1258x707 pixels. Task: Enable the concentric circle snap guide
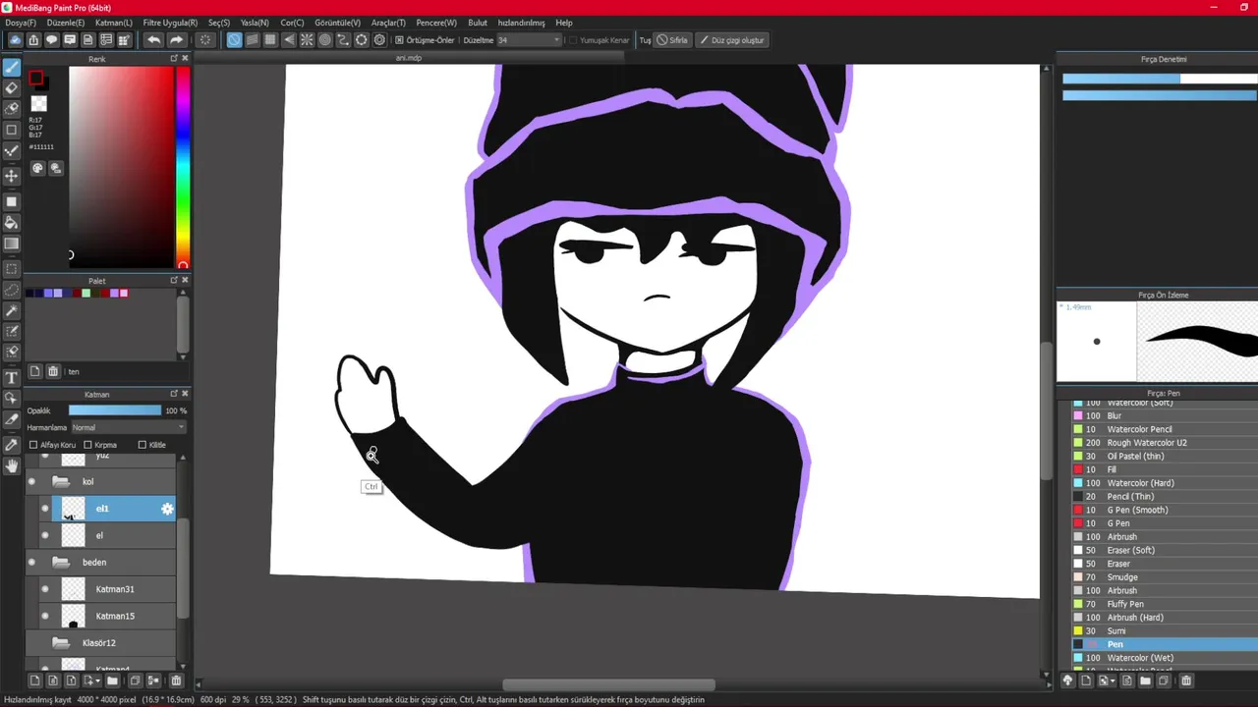324,40
